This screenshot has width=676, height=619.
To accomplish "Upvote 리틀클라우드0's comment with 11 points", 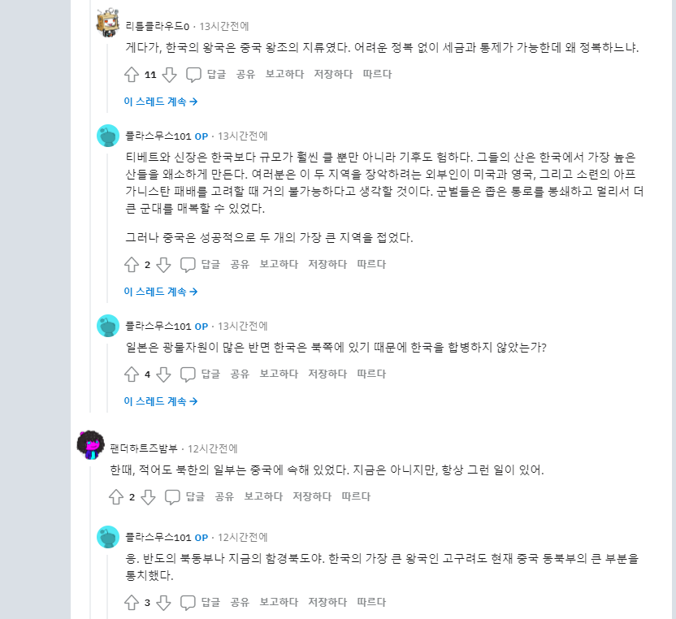I will (x=132, y=75).
